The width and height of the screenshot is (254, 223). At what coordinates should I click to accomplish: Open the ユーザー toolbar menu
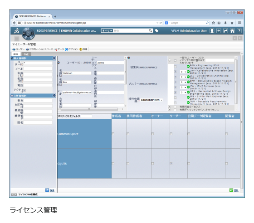point(19,49)
